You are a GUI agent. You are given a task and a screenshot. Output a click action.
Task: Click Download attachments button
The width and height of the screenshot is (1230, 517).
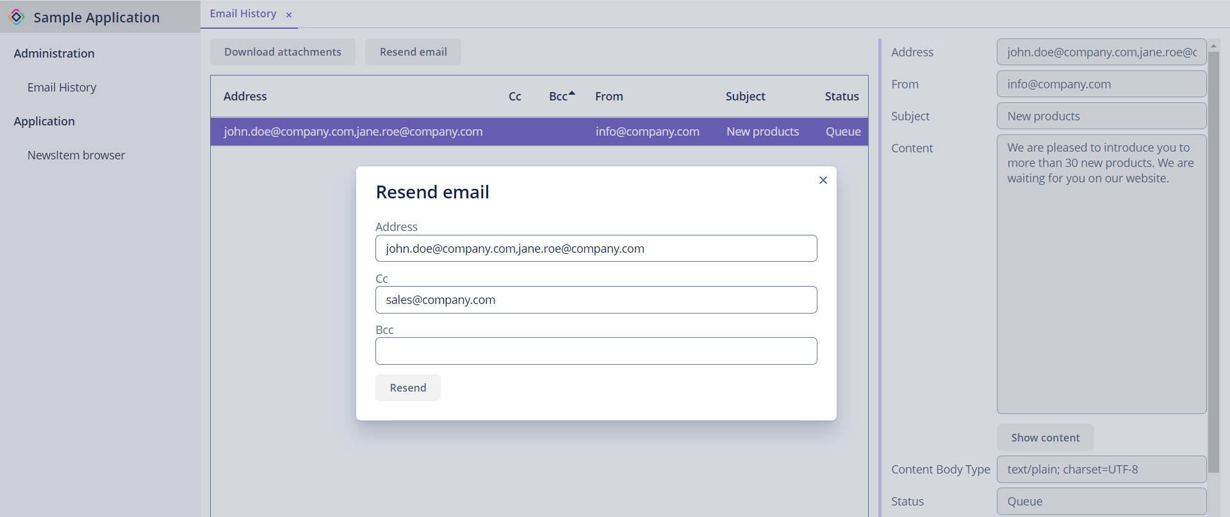pos(283,52)
